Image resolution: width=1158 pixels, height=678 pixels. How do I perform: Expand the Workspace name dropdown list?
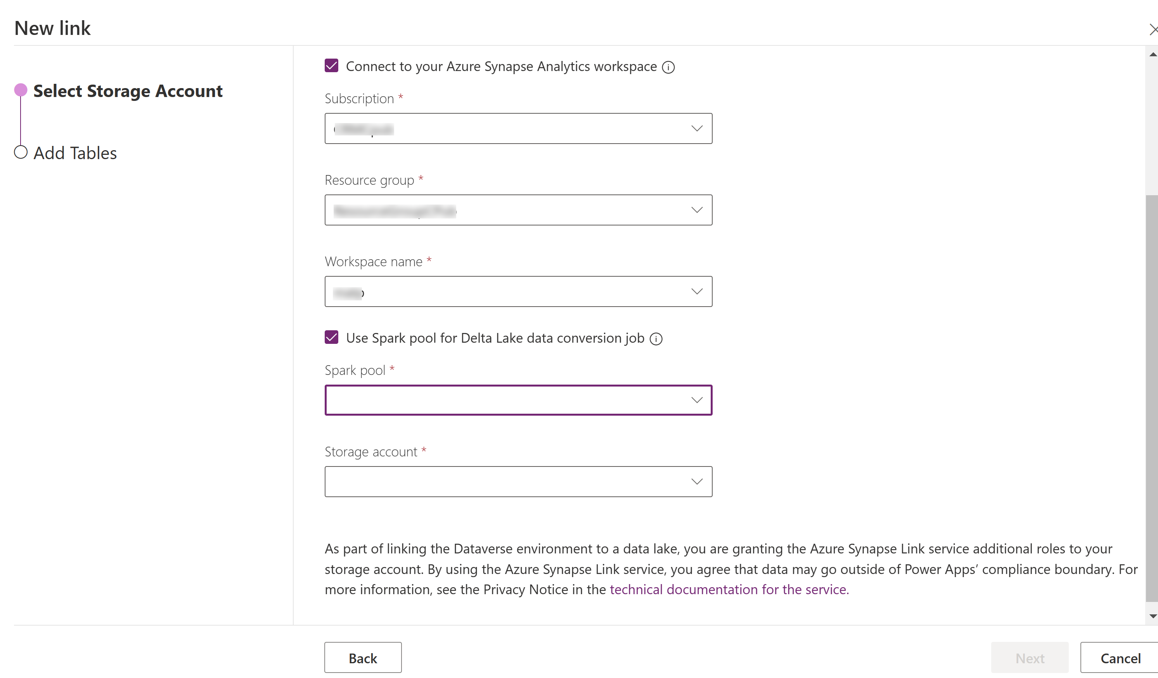tap(695, 291)
